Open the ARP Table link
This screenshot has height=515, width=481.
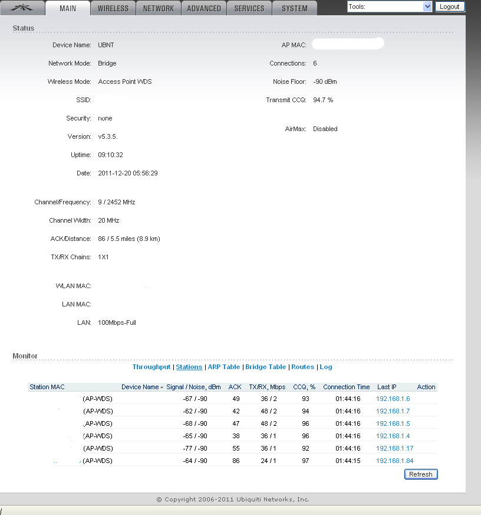tap(224, 367)
